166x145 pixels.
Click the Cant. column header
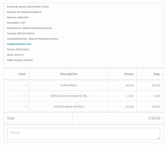click(22, 74)
